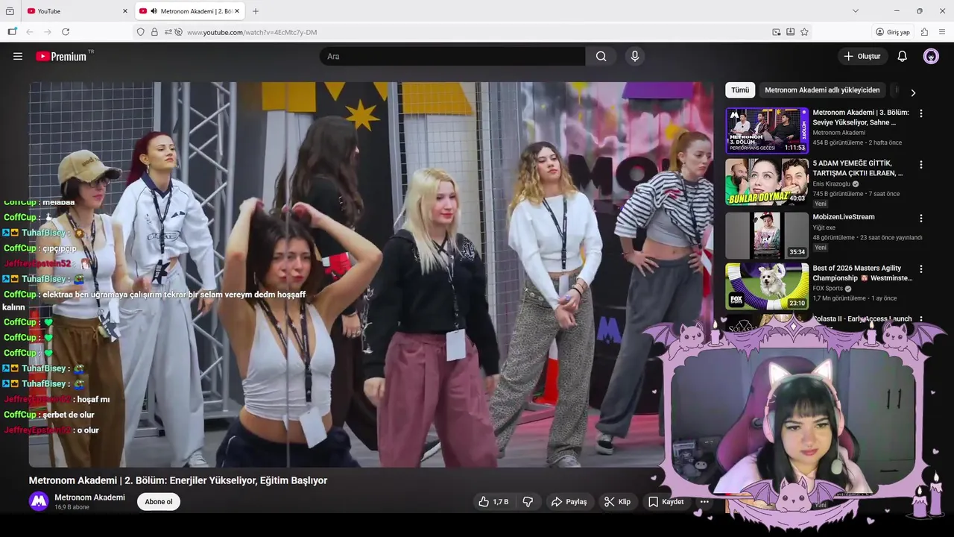The image size is (954, 537).
Task: Open the new tab plus button
Action: coord(256,11)
